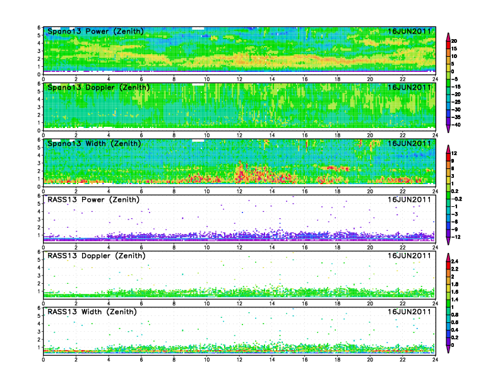
Task: Click the hour 12 tick below RASS13 Width panel
Action: [239, 360]
